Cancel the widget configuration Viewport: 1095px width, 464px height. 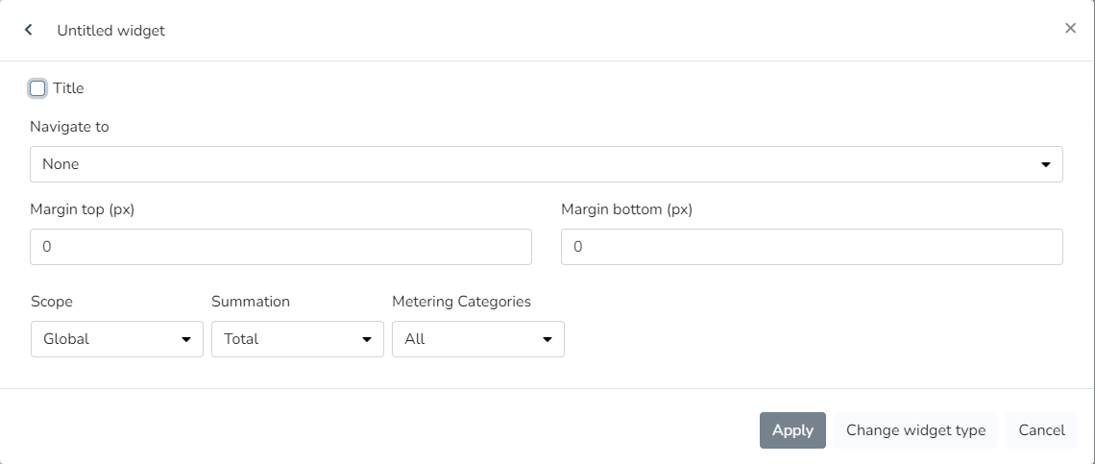click(1041, 430)
